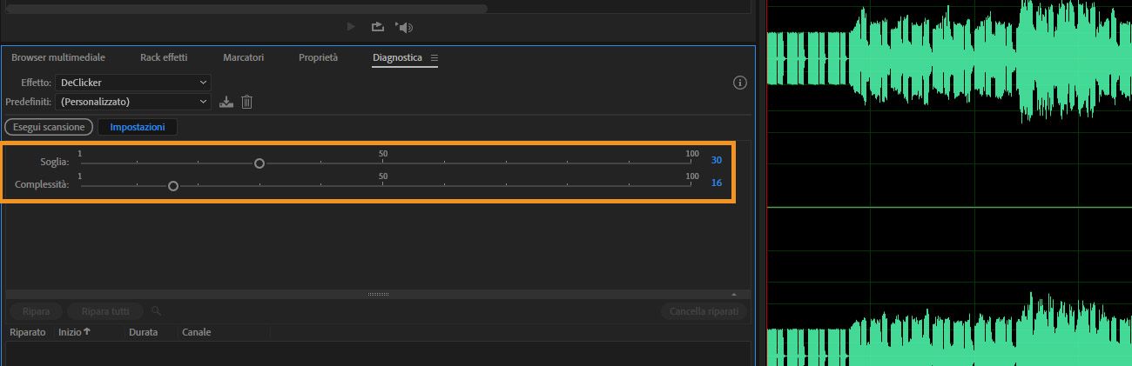The height and width of the screenshot is (366, 1132).
Task: Click the Soglia value field showing 30
Action: pos(717,161)
